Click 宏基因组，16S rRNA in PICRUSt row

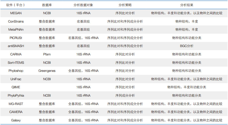click(83, 38)
